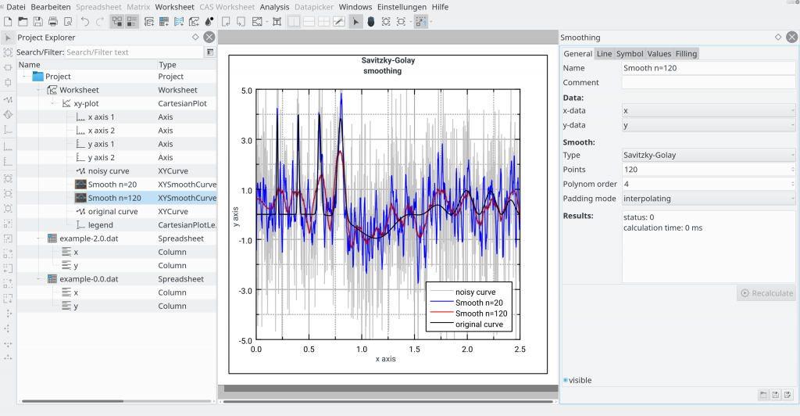Click the add horizontal axis icon in left sidebar
Screen dimensions: 800x416
click(8, 147)
